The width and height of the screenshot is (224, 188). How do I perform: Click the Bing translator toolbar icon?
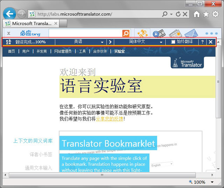pyautogui.click(x=142, y=33)
